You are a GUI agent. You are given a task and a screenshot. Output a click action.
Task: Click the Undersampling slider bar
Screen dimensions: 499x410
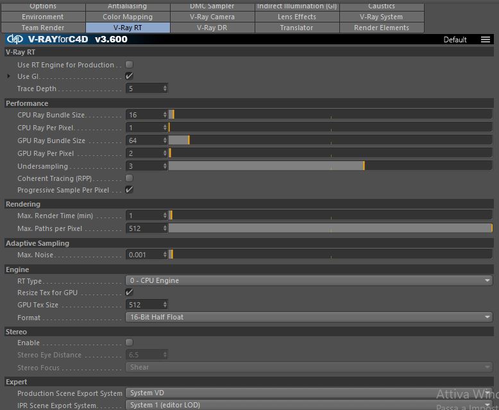point(330,166)
